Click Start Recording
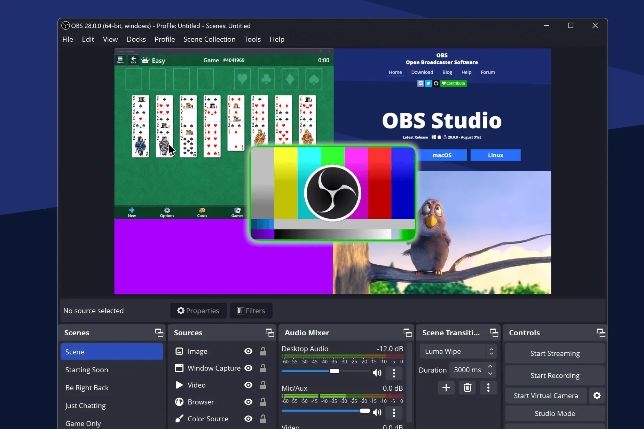The image size is (644, 429). (555, 375)
